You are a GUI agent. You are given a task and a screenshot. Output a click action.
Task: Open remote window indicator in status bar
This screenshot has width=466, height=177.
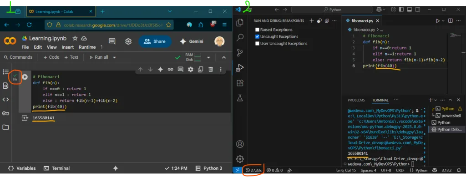(x=238, y=170)
